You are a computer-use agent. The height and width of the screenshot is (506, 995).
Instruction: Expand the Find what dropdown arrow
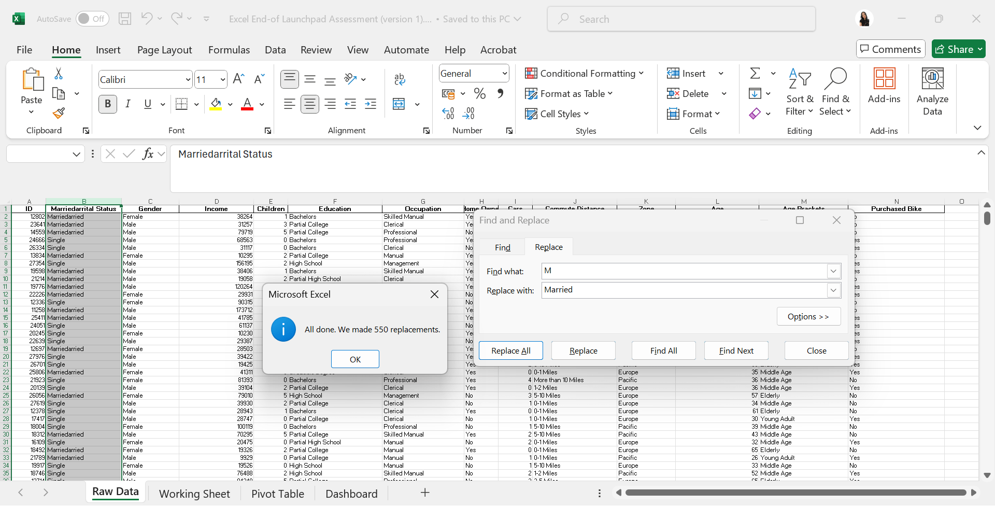click(833, 271)
